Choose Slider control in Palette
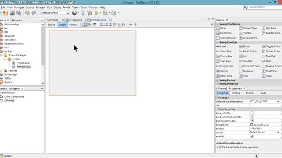 [x=267, y=61]
